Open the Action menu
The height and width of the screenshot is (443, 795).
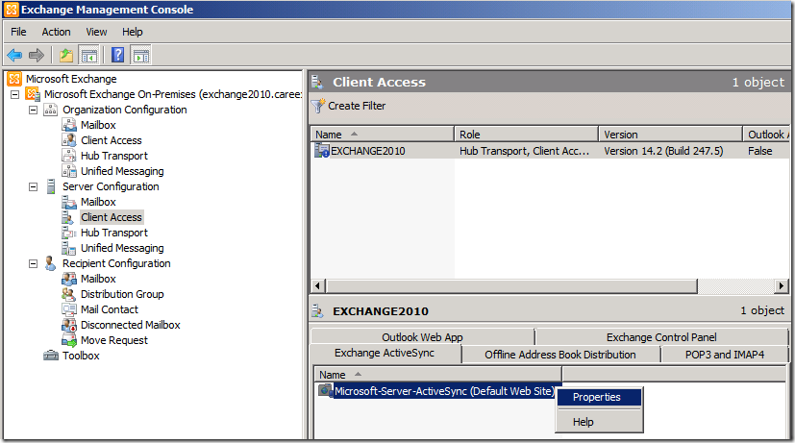57,32
